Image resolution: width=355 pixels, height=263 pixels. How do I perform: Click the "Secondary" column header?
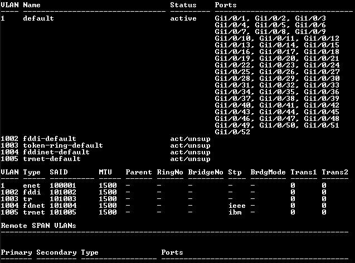pos(56,252)
